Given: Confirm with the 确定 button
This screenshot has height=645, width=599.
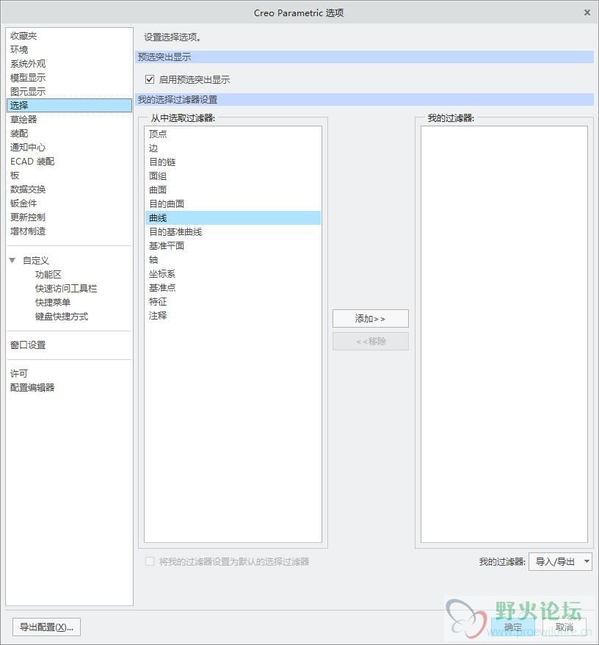Looking at the screenshot, I should click(512, 627).
